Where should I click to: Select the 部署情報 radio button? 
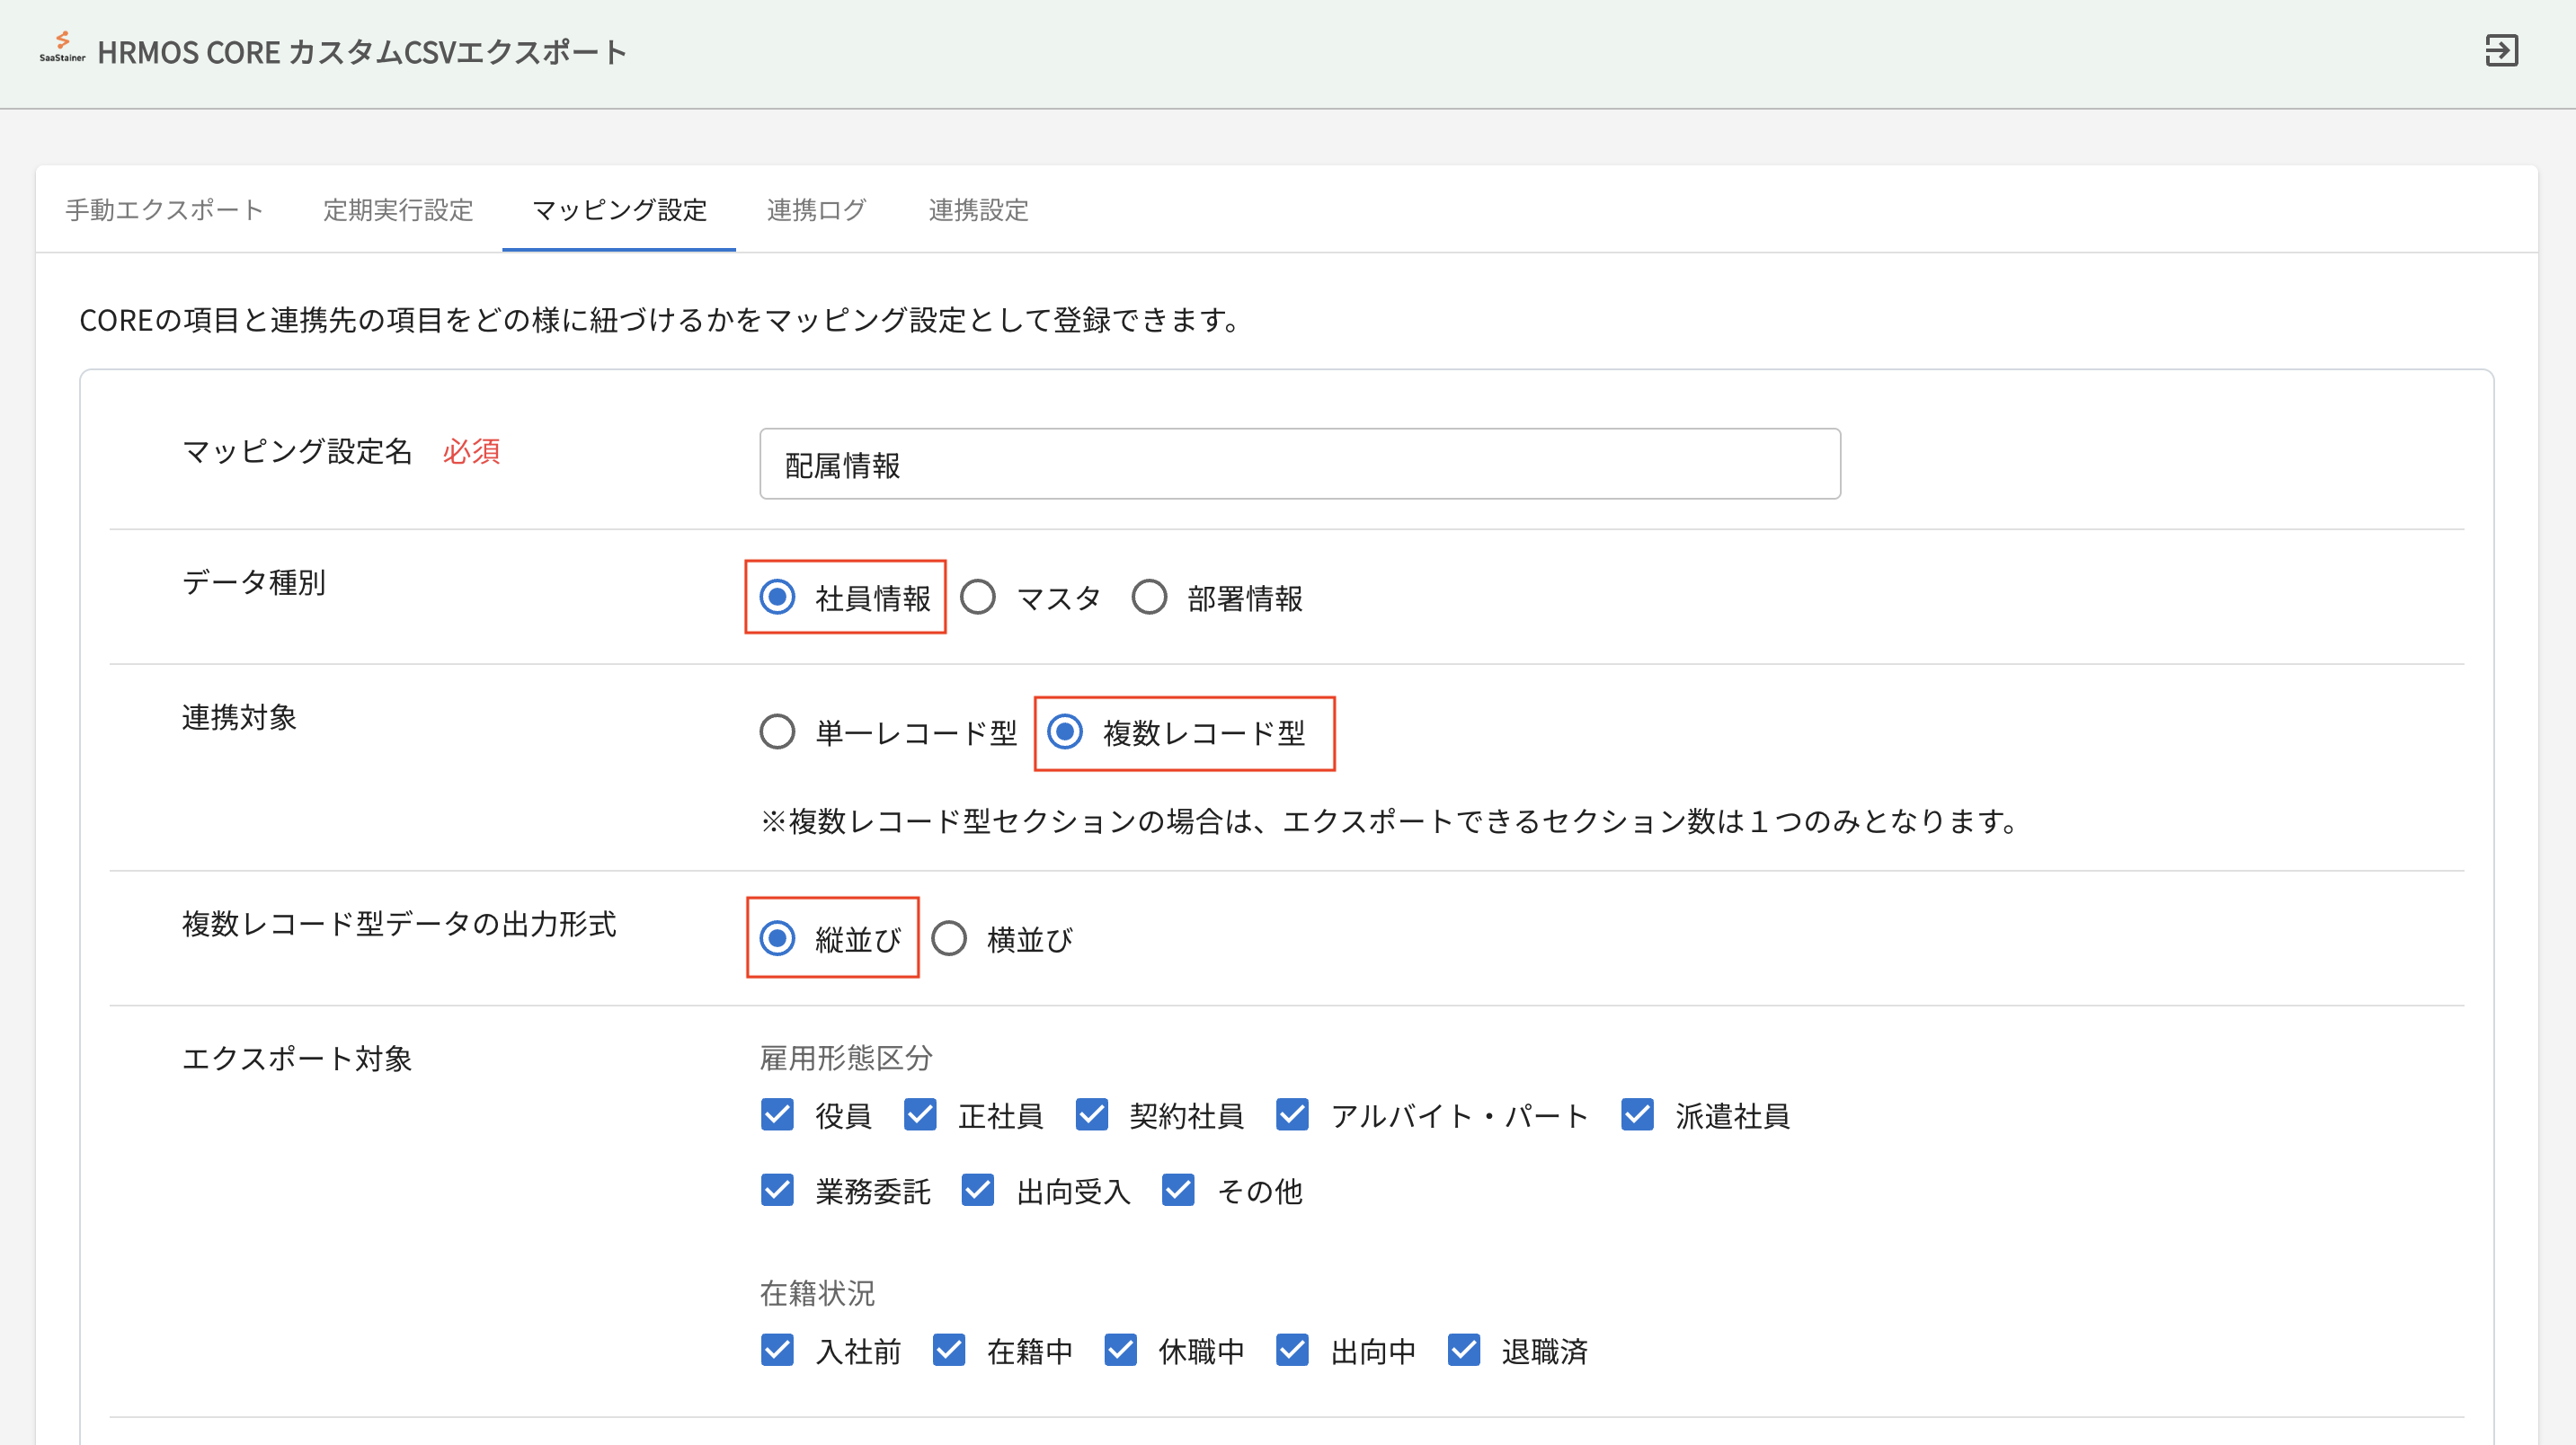point(1149,598)
